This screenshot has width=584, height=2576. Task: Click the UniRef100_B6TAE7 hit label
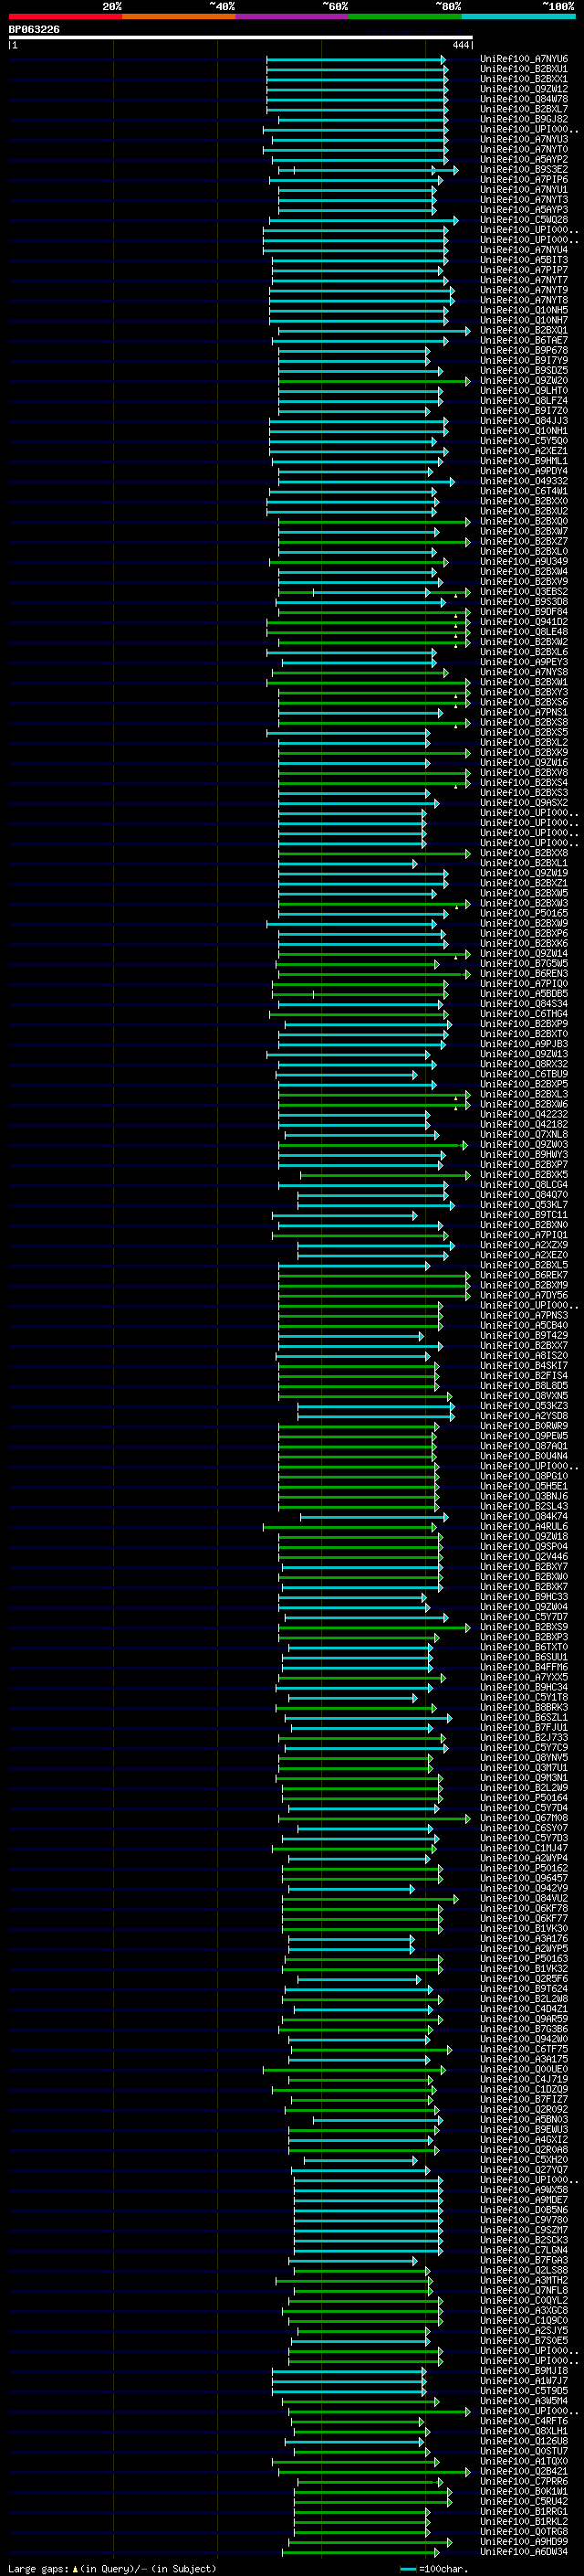523,340
